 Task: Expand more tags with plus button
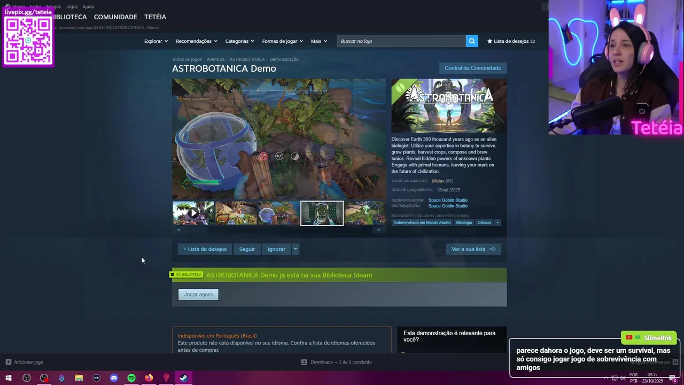pos(498,222)
